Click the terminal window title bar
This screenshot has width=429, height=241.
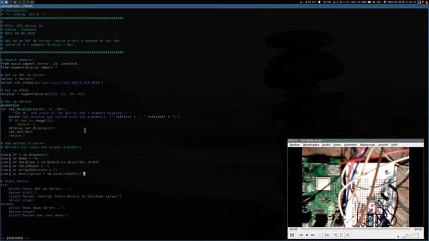pyautogui.click(x=214, y=6)
